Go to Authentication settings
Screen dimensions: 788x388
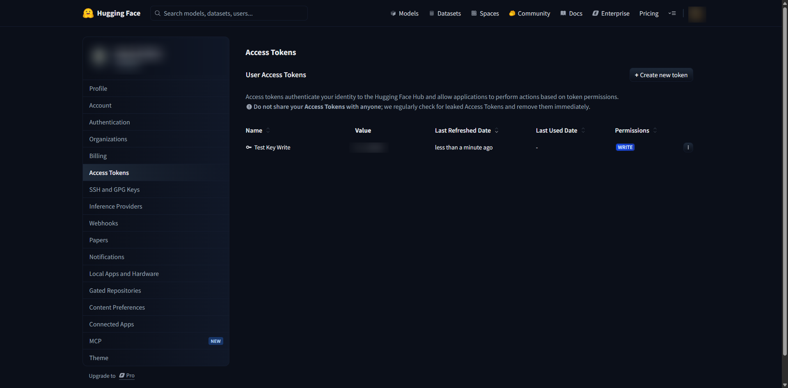[x=156, y=122]
